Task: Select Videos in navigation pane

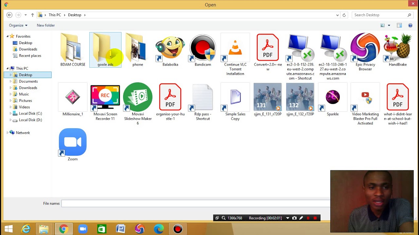Action: (24, 107)
